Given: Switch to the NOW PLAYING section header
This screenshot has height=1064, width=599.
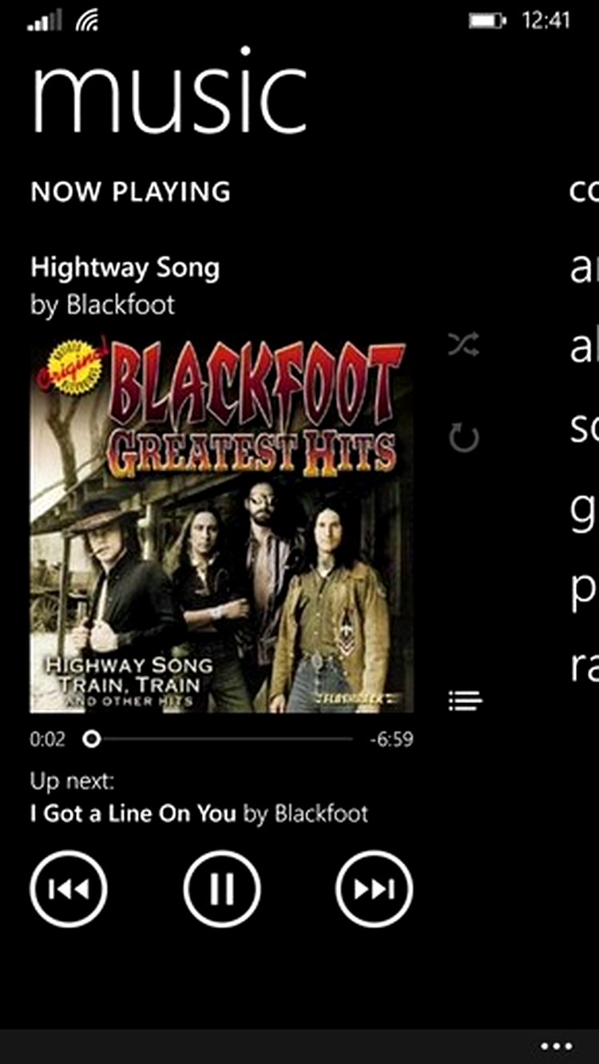Looking at the screenshot, I should pos(130,192).
